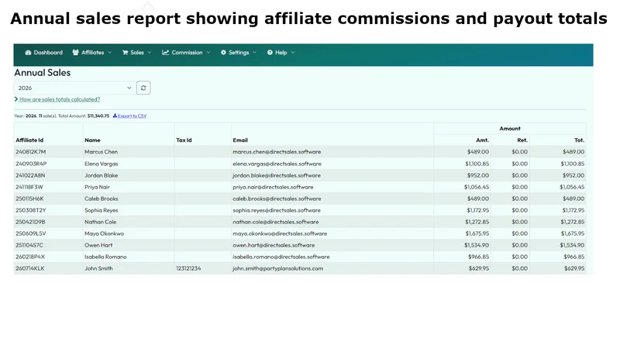
Task: Click the Sales cart icon
Action: pos(125,53)
